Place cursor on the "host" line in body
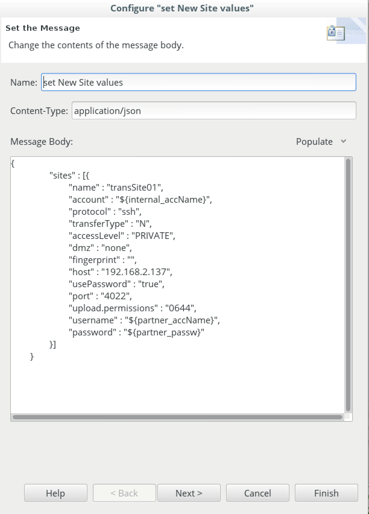This screenshot has width=369, height=514. 121,272
